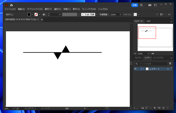Select the 名称未設定-2 document tab
The height and width of the screenshot is (113, 176).
(x=22, y=19)
